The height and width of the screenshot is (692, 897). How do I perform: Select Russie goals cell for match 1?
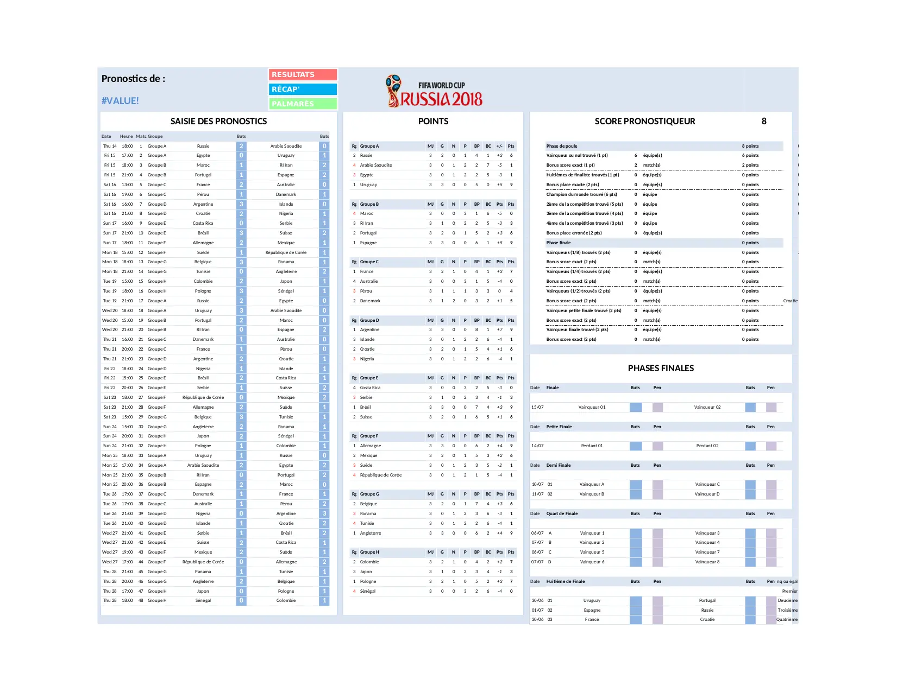[241, 146]
